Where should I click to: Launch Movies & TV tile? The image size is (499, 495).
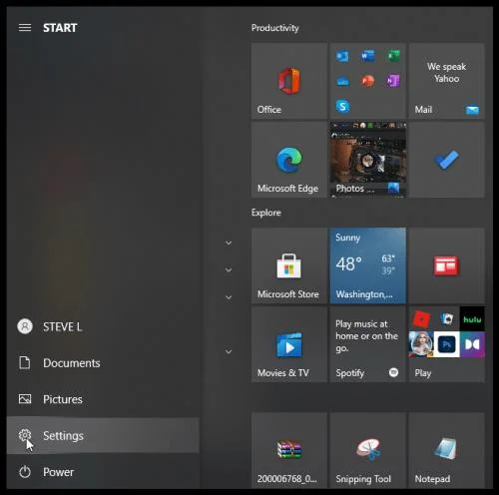(289, 344)
